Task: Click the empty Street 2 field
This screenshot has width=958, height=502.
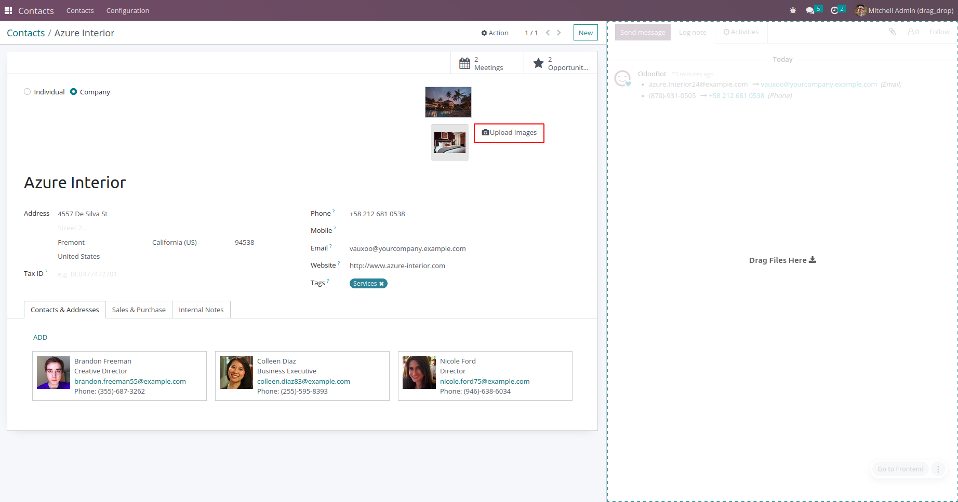Action: coord(156,228)
